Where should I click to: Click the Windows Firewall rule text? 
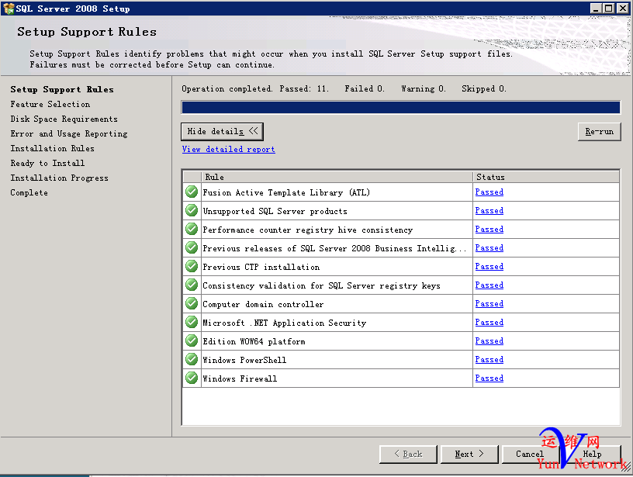coord(240,378)
